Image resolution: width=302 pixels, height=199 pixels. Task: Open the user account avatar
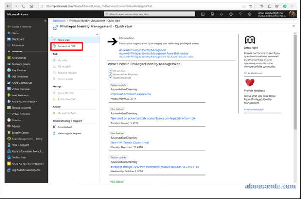[x=292, y=14]
